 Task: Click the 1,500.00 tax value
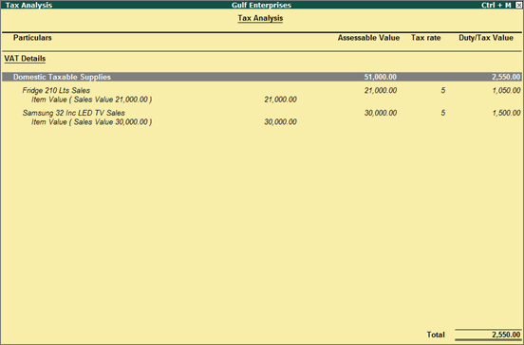tap(506, 113)
